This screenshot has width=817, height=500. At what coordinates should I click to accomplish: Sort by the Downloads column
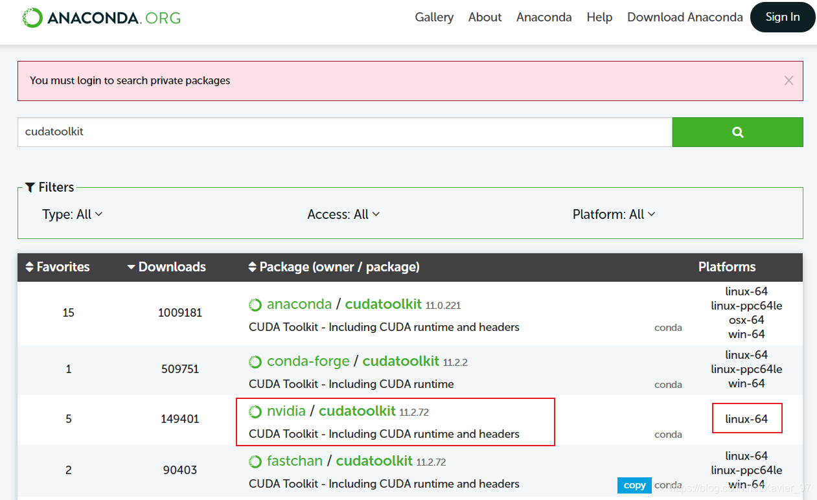tap(167, 267)
